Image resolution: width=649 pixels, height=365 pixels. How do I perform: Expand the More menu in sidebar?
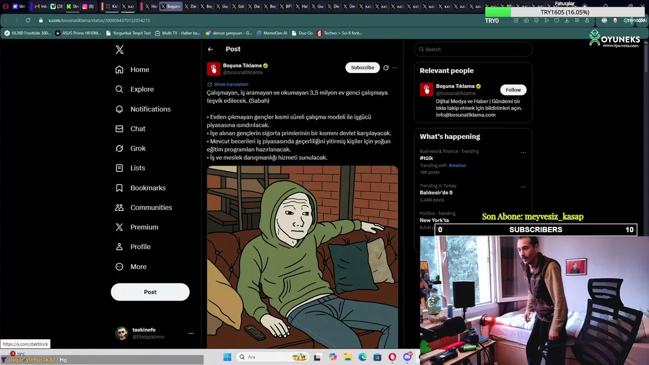pos(131,267)
